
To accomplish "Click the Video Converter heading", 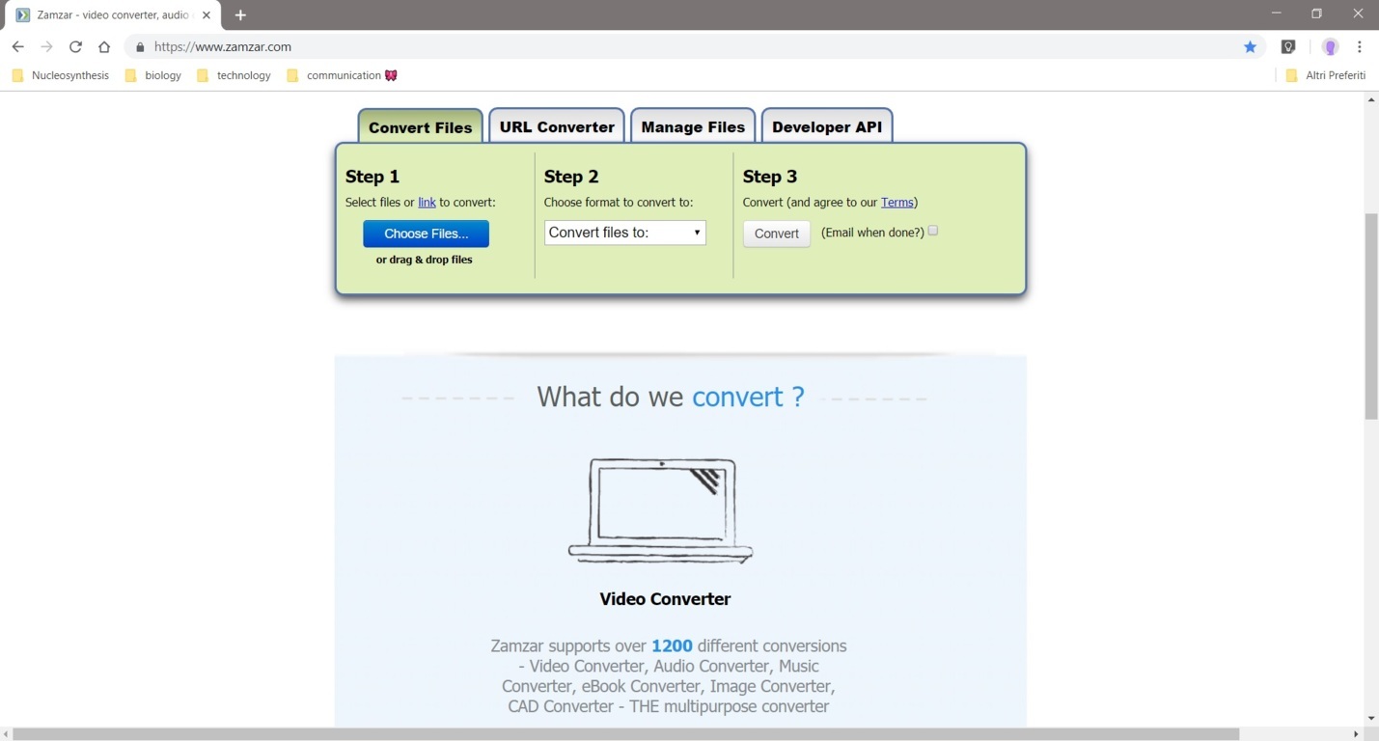I will click(x=665, y=599).
